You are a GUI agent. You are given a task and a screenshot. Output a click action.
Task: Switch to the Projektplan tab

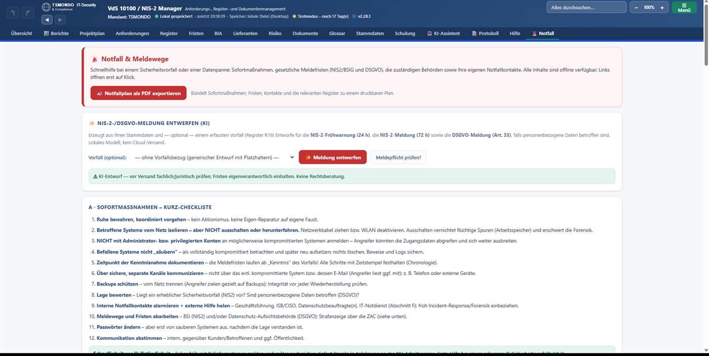92,33
